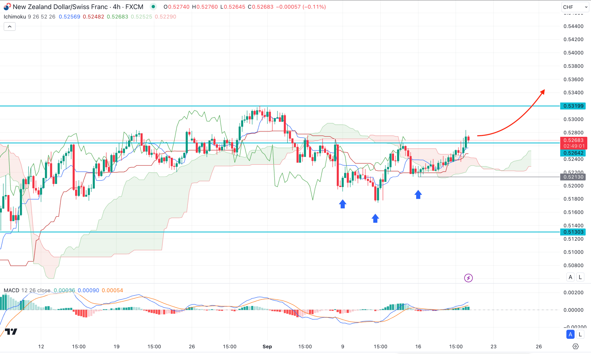Select the 0.53199 horizontal line price label
The height and width of the screenshot is (354, 591).
coord(573,106)
